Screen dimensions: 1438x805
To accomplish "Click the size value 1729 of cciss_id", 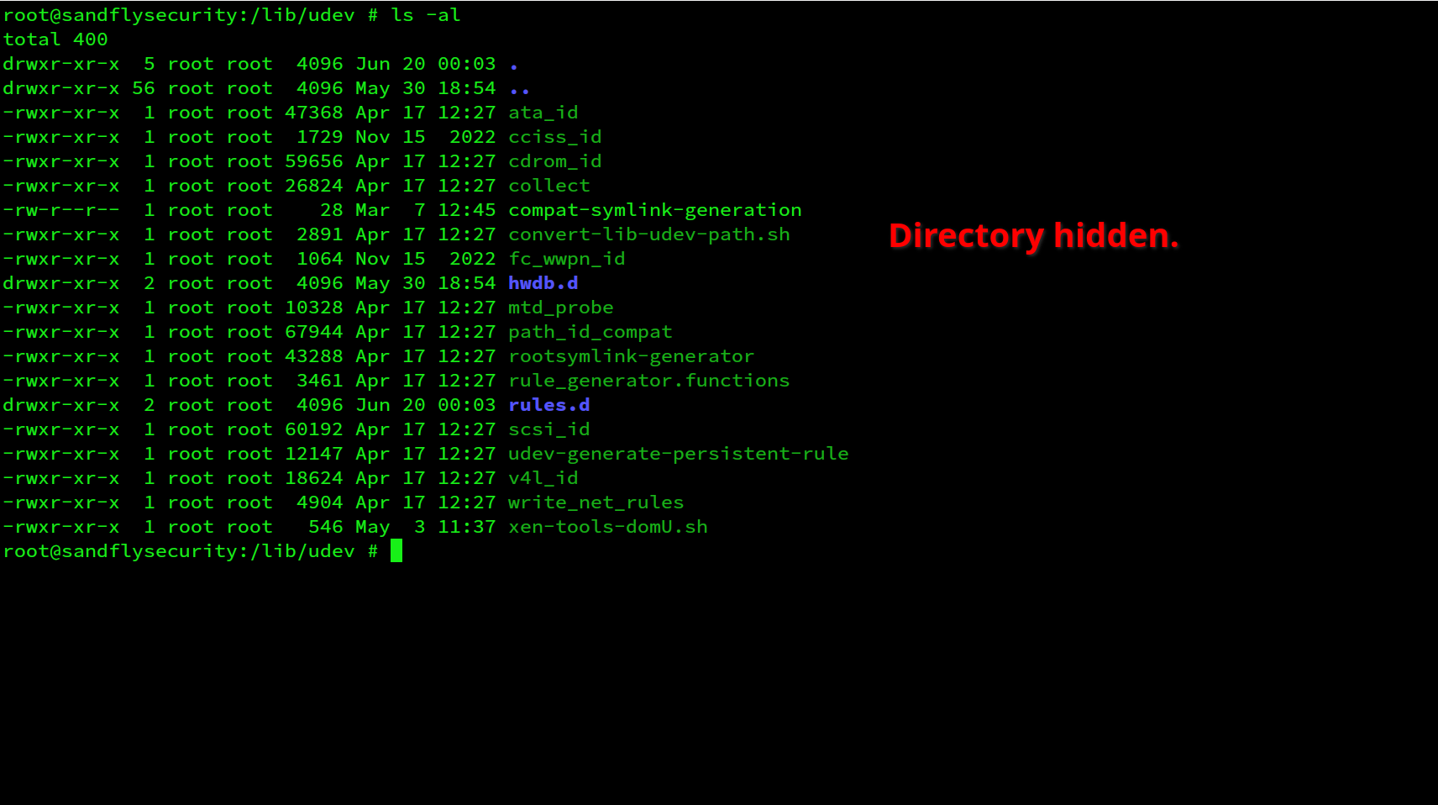I will [319, 137].
